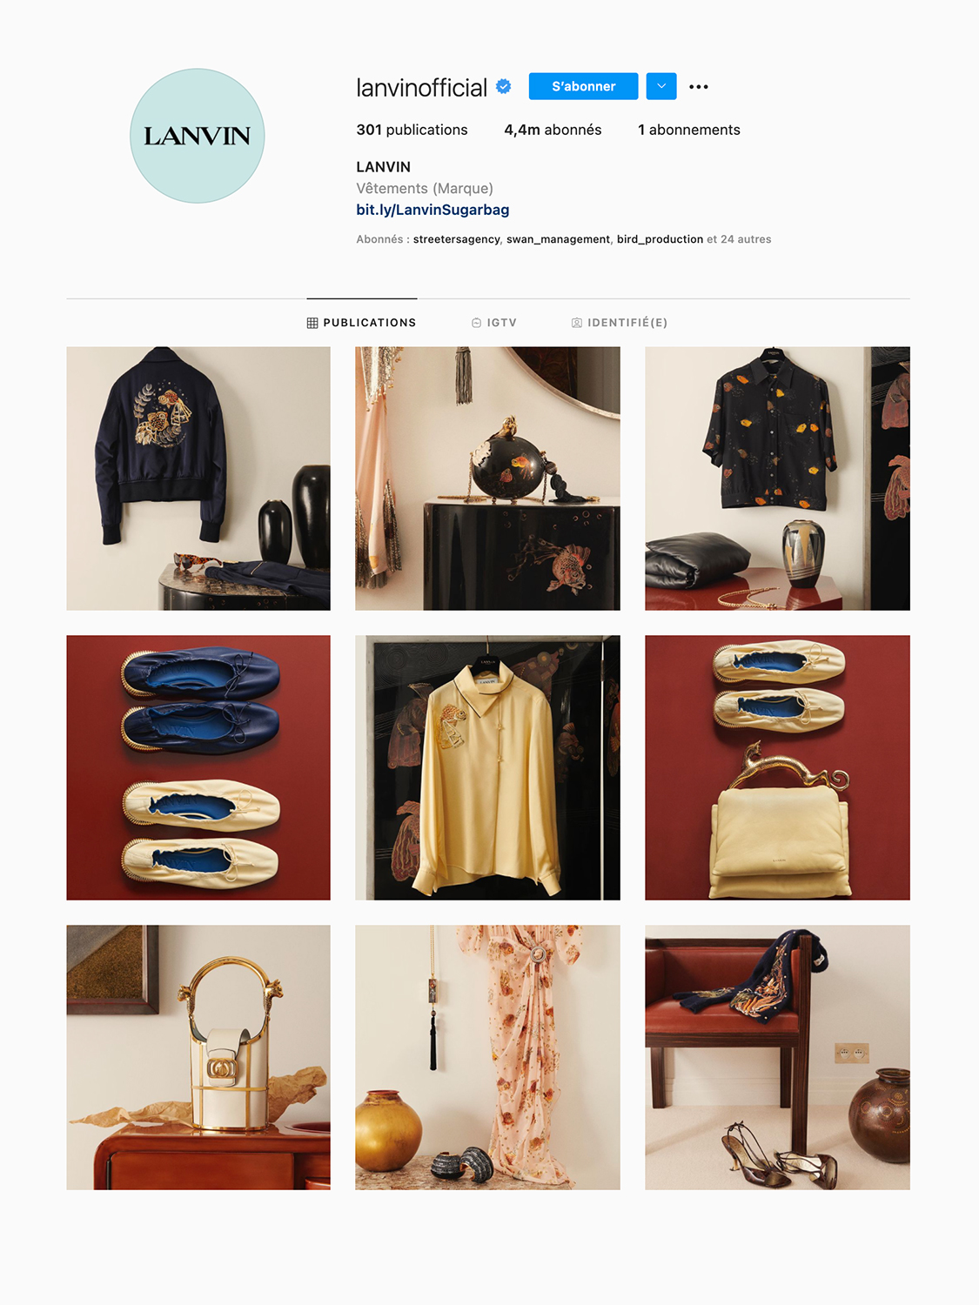Click the S'abonner button
The image size is (979, 1305).
[x=584, y=86]
